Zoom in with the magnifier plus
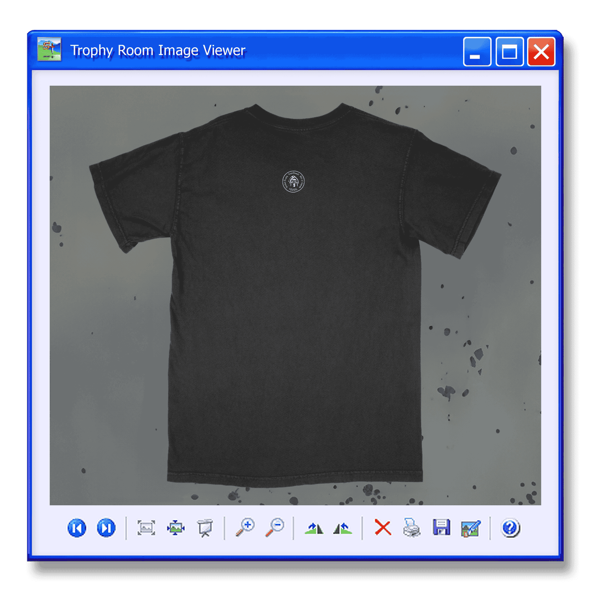 tap(245, 528)
